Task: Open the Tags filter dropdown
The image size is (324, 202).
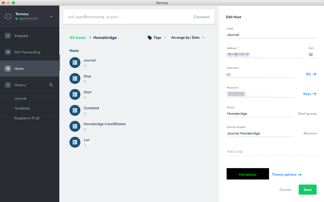Action: 157,37
